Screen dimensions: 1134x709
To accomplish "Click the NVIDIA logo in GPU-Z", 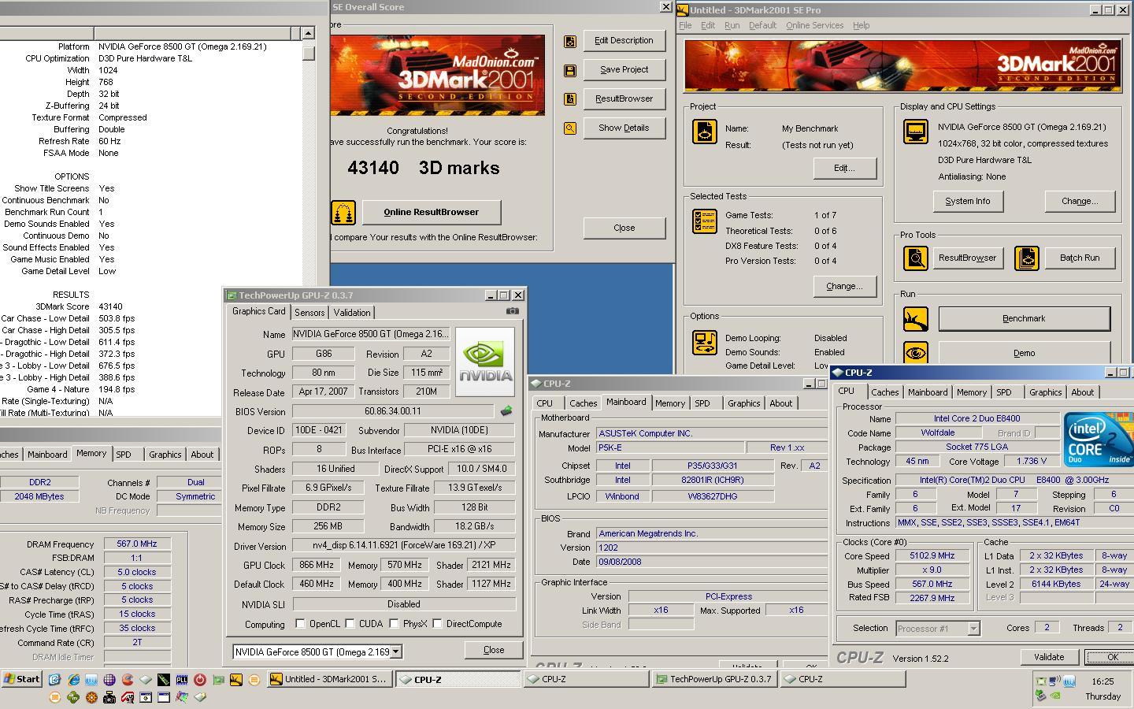I will [485, 362].
